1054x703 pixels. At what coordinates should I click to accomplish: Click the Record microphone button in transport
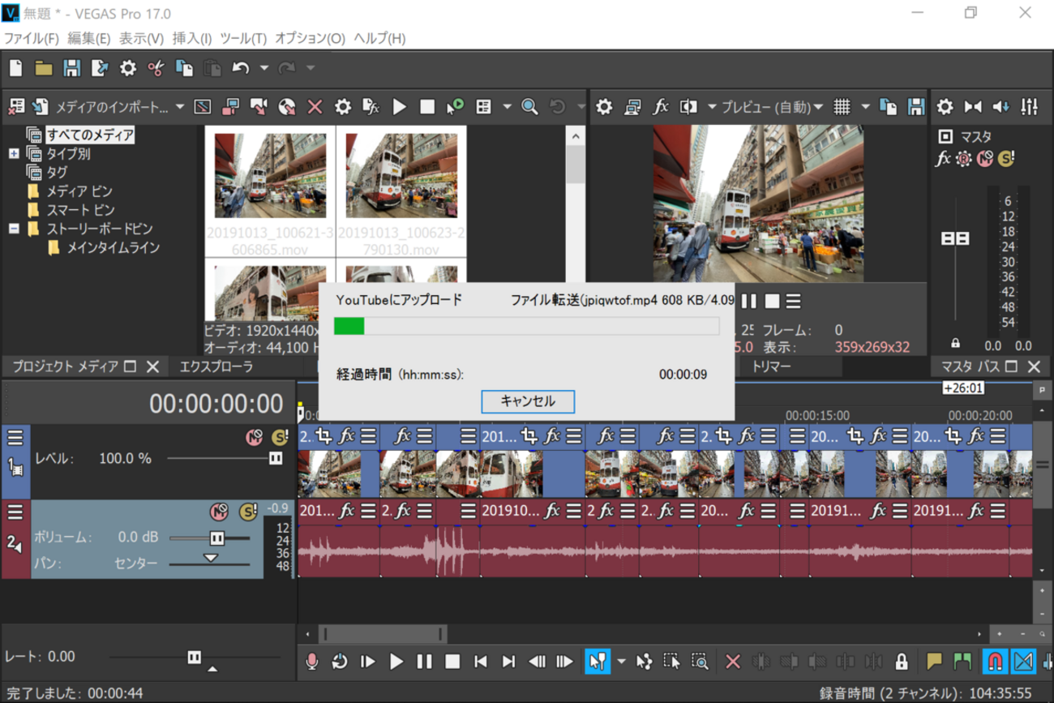(311, 662)
